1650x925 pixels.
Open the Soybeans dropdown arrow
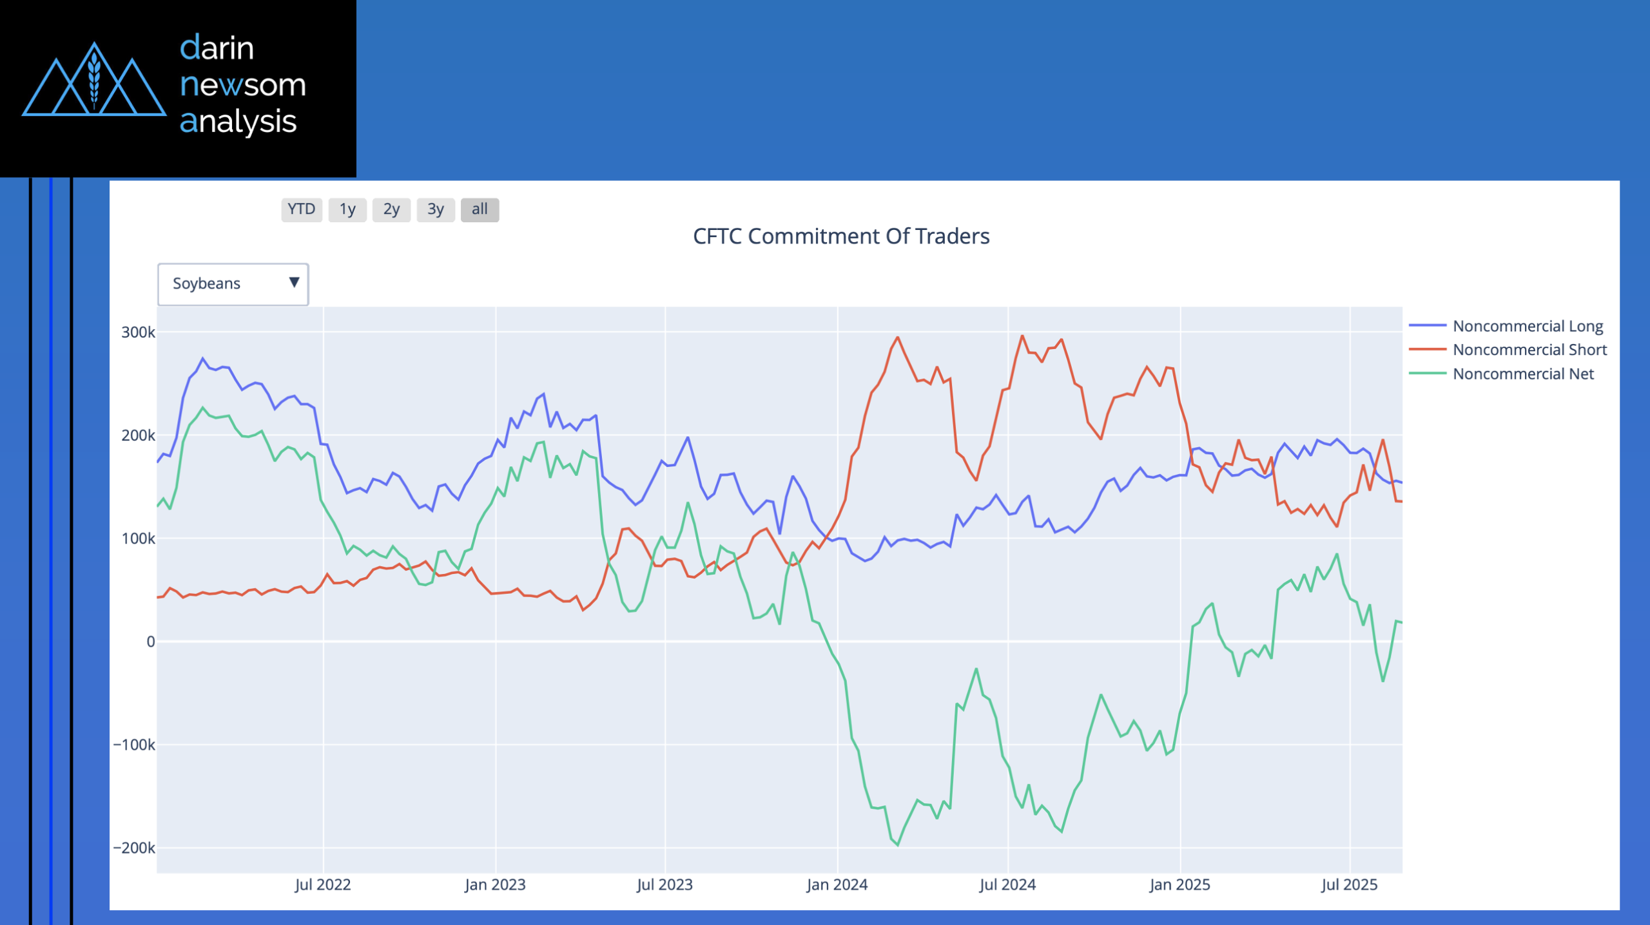point(294,283)
